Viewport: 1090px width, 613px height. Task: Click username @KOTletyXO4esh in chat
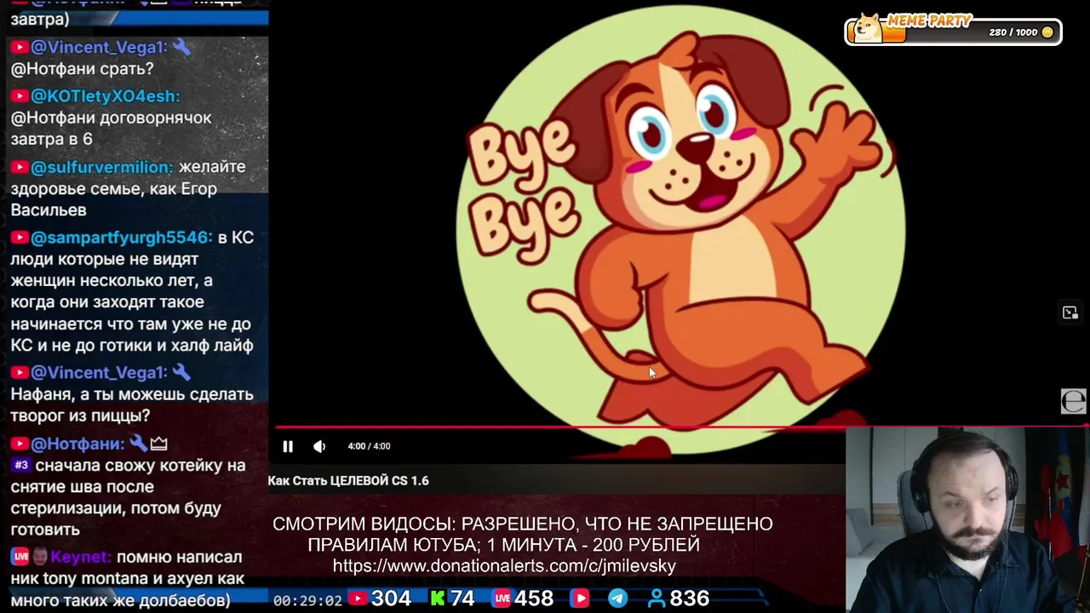click(x=106, y=96)
